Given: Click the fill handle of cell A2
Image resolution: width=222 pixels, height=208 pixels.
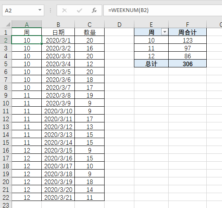Looking at the screenshot, I should [41, 44].
